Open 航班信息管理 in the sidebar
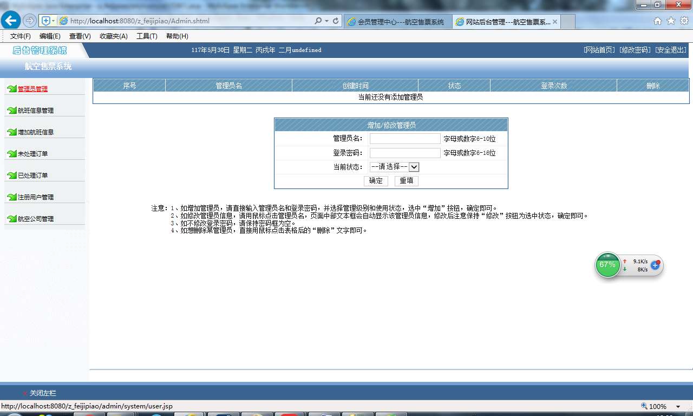 click(36, 110)
